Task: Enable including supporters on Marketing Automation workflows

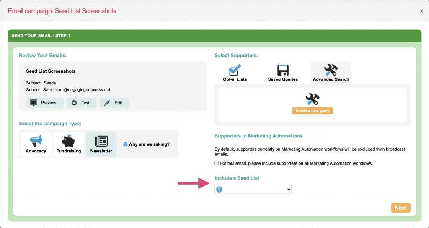Action: click(217, 163)
